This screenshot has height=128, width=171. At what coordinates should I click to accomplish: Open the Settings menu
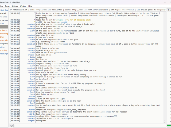click(x=15, y=6)
